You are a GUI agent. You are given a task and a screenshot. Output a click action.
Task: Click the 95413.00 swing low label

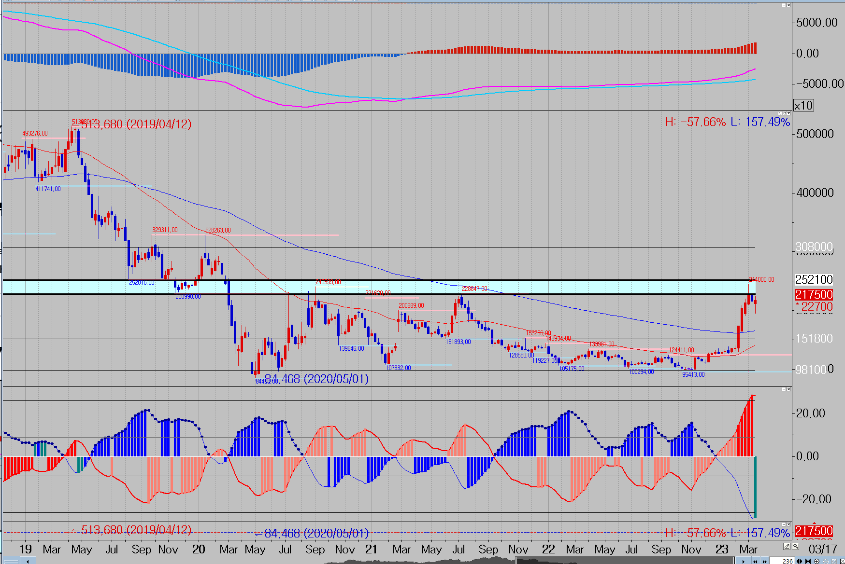tap(693, 374)
